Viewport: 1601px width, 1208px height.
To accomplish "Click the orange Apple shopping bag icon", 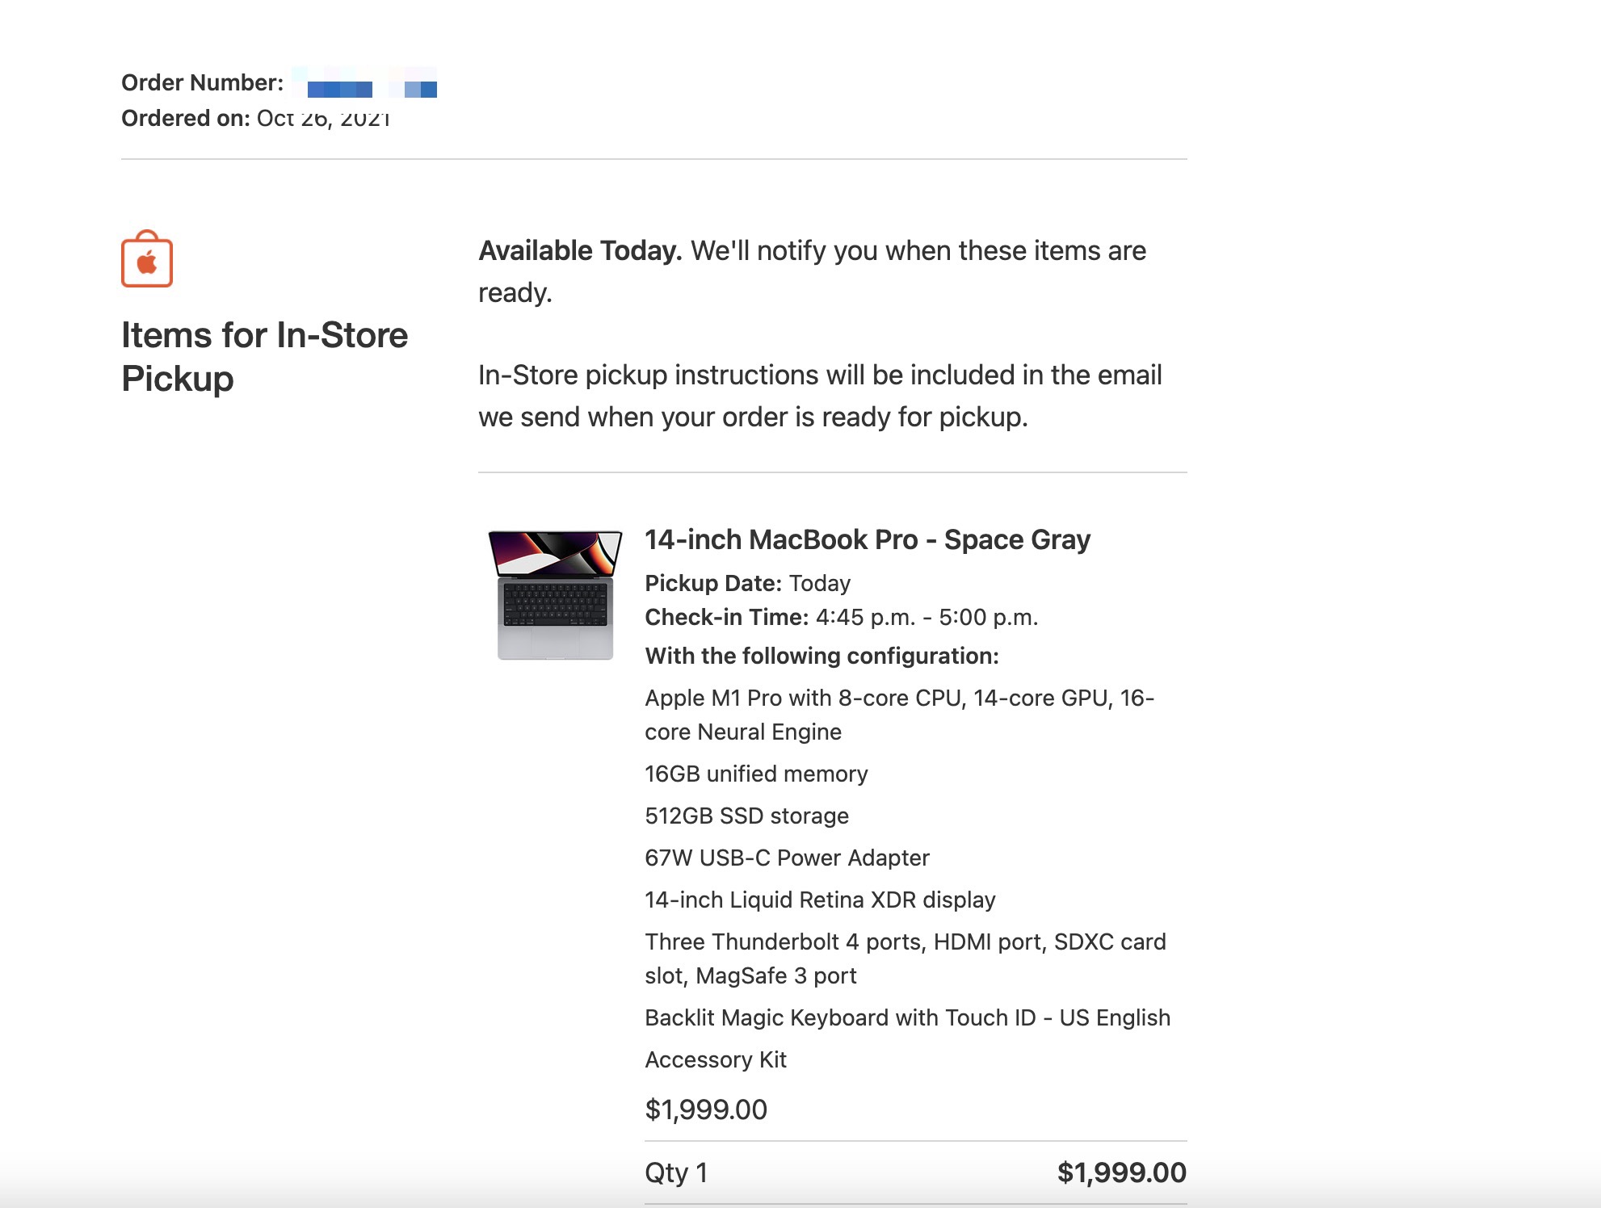I will tap(147, 259).
